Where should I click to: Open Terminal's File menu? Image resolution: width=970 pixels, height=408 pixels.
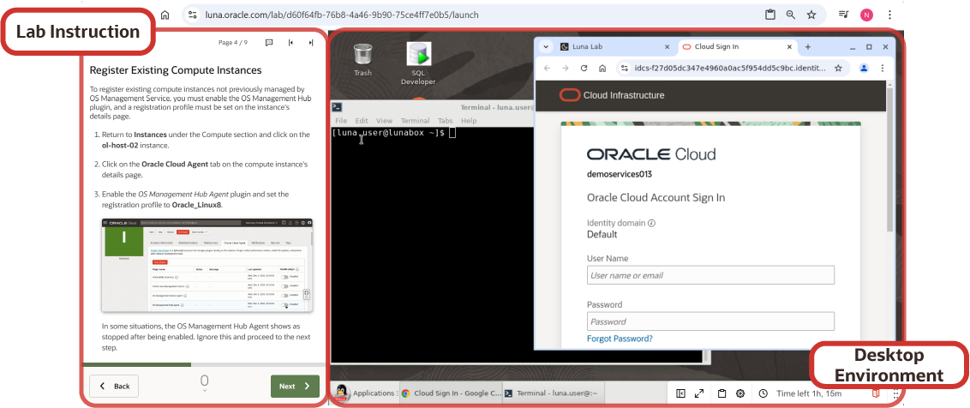coord(341,121)
